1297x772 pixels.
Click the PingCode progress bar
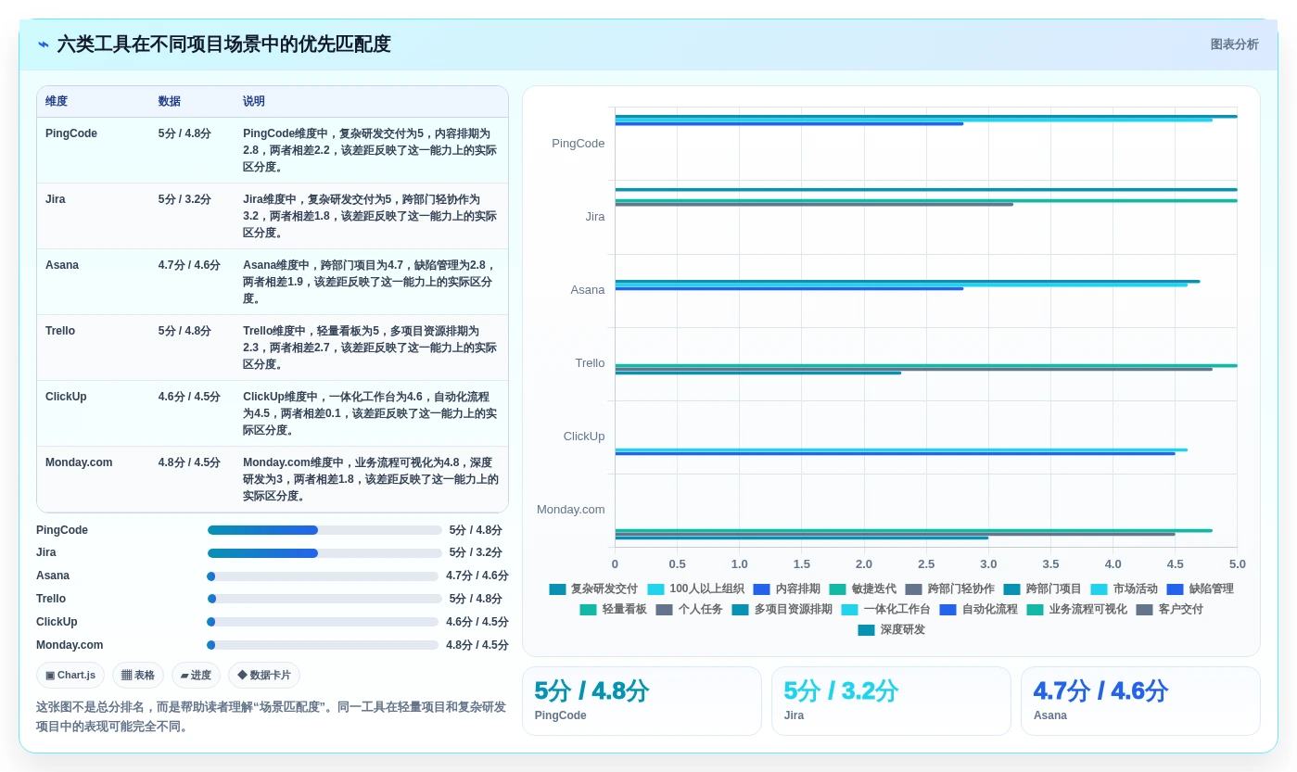pyautogui.click(x=324, y=530)
